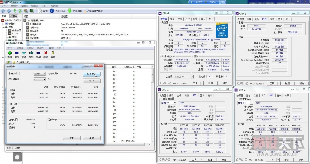Click the 7-Zip parent folder up icon
The height and width of the screenshot is (164, 310).
click(8, 62)
